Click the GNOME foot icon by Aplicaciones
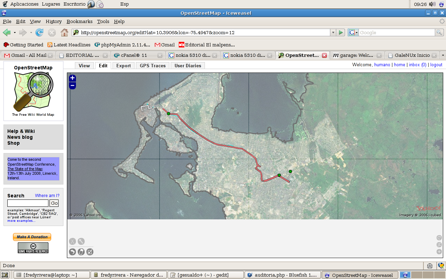 (x=5, y=4)
